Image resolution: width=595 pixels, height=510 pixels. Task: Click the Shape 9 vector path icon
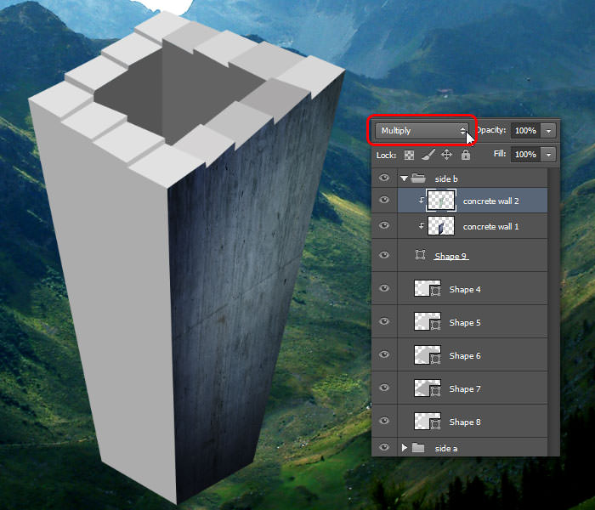tap(420, 255)
